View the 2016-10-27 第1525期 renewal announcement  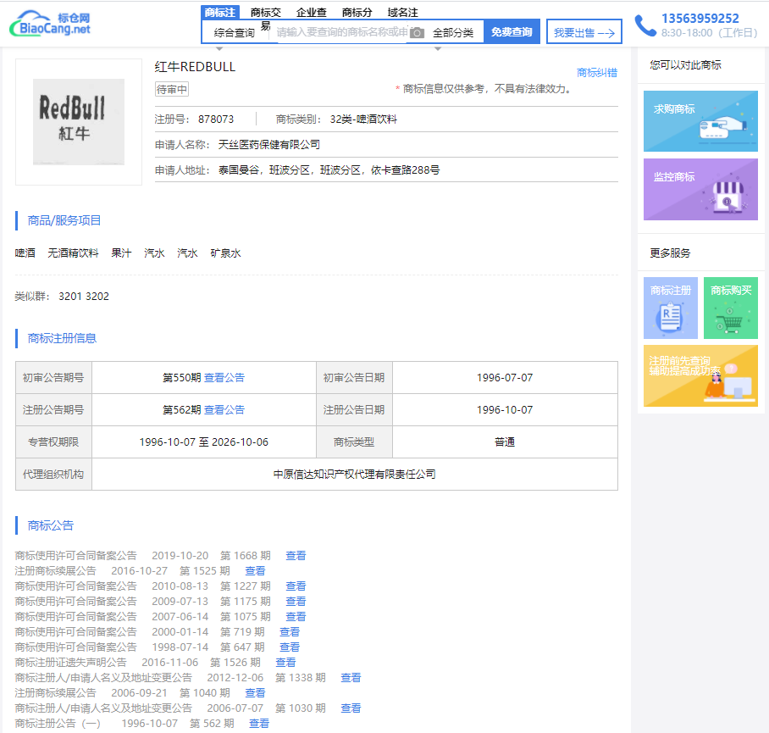click(x=255, y=571)
